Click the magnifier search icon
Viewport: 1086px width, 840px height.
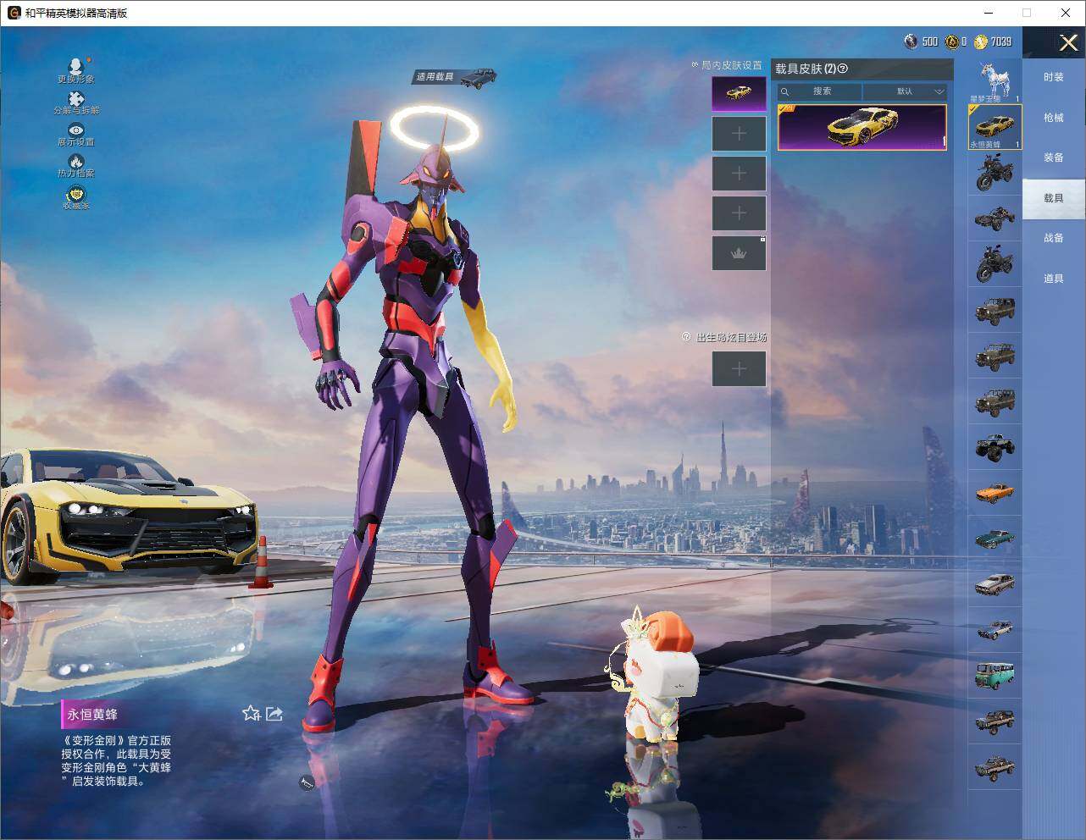click(785, 91)
